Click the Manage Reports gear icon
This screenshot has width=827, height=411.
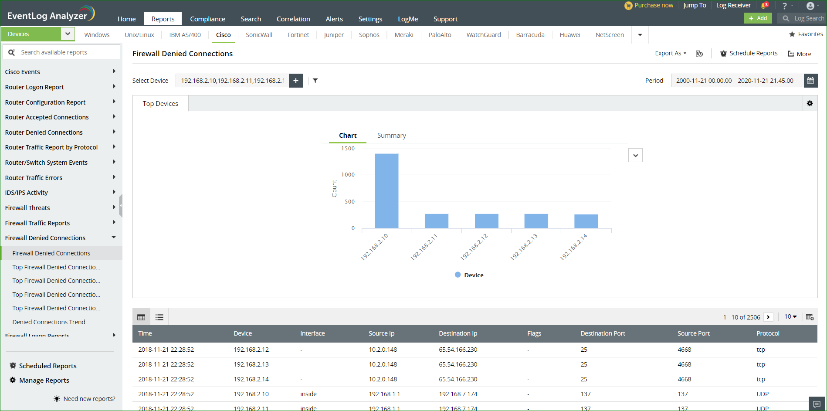pyautogui.click(x=13, y=380)
